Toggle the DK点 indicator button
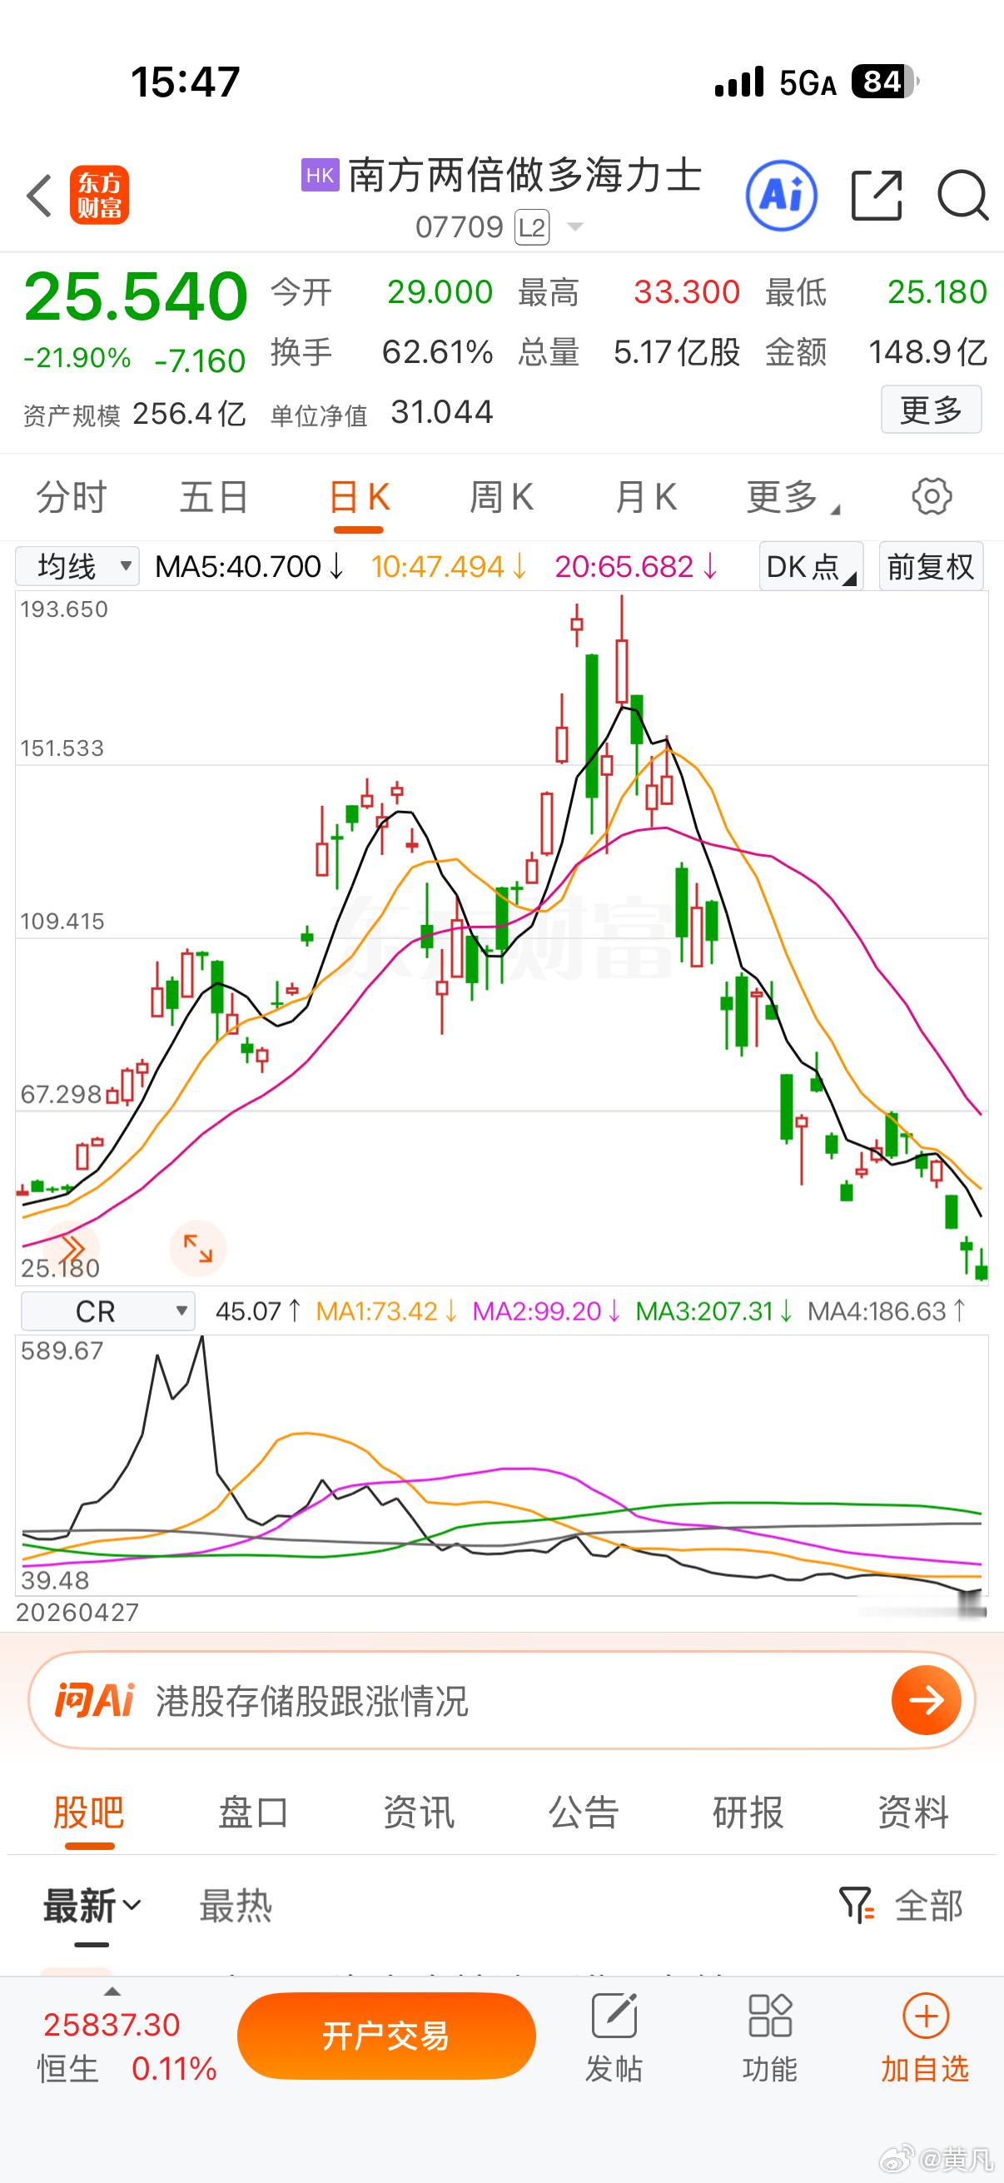Image resolution: width=1004 pixels, height=2183 pixels. tap(811, 566)
